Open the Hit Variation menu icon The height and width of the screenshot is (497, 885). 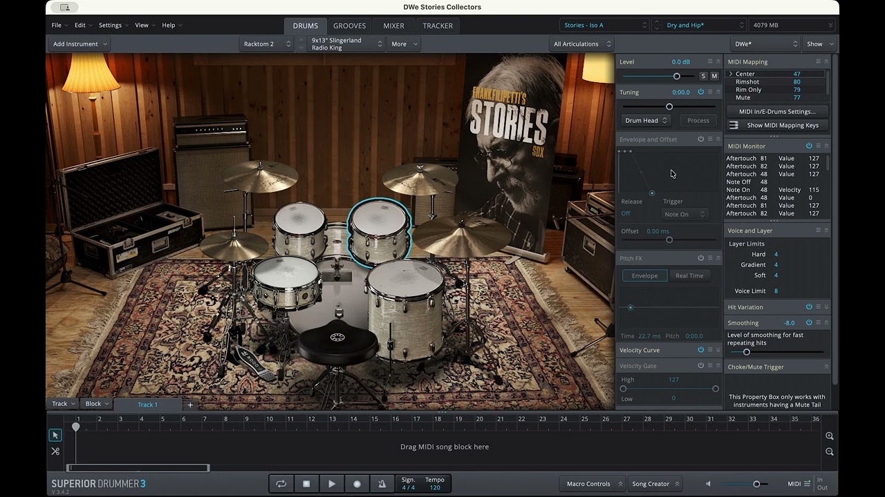pos(818,306)
